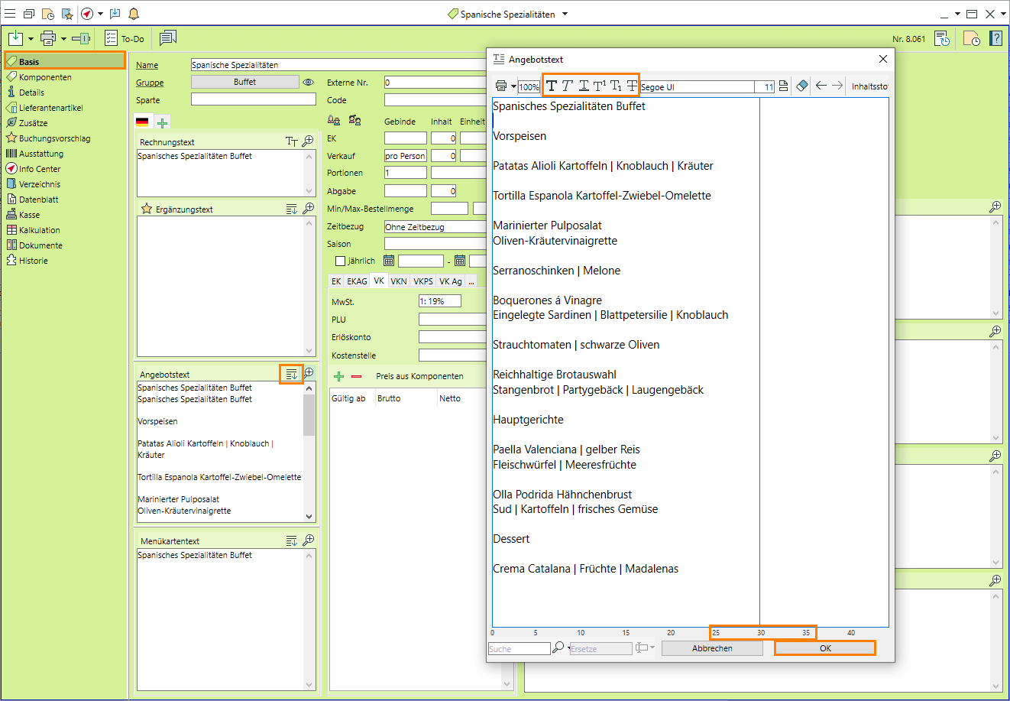
Task: Toggle bold formatting in Angebotstext editor
Action: 551,86
